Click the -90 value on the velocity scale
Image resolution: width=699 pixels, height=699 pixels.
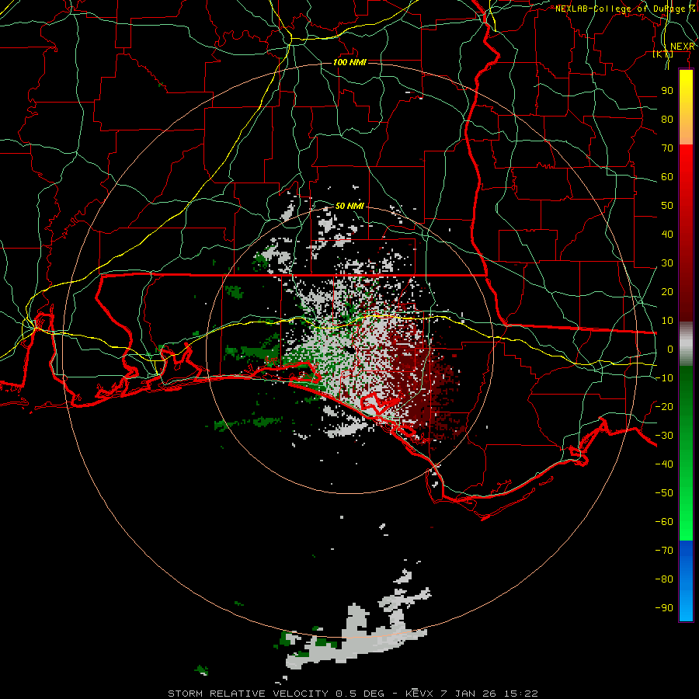(x=664, y=608)
